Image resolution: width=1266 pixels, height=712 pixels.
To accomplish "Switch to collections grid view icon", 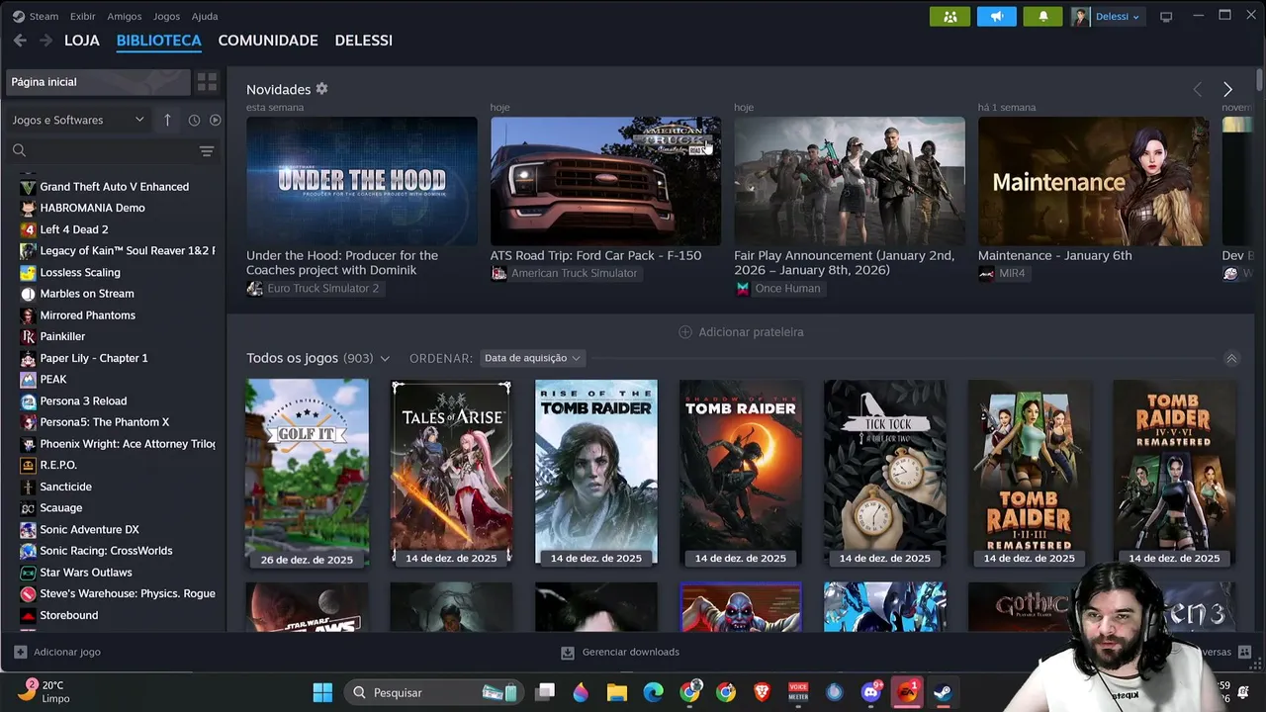I will pyautogui.click(x=207, y=82).
